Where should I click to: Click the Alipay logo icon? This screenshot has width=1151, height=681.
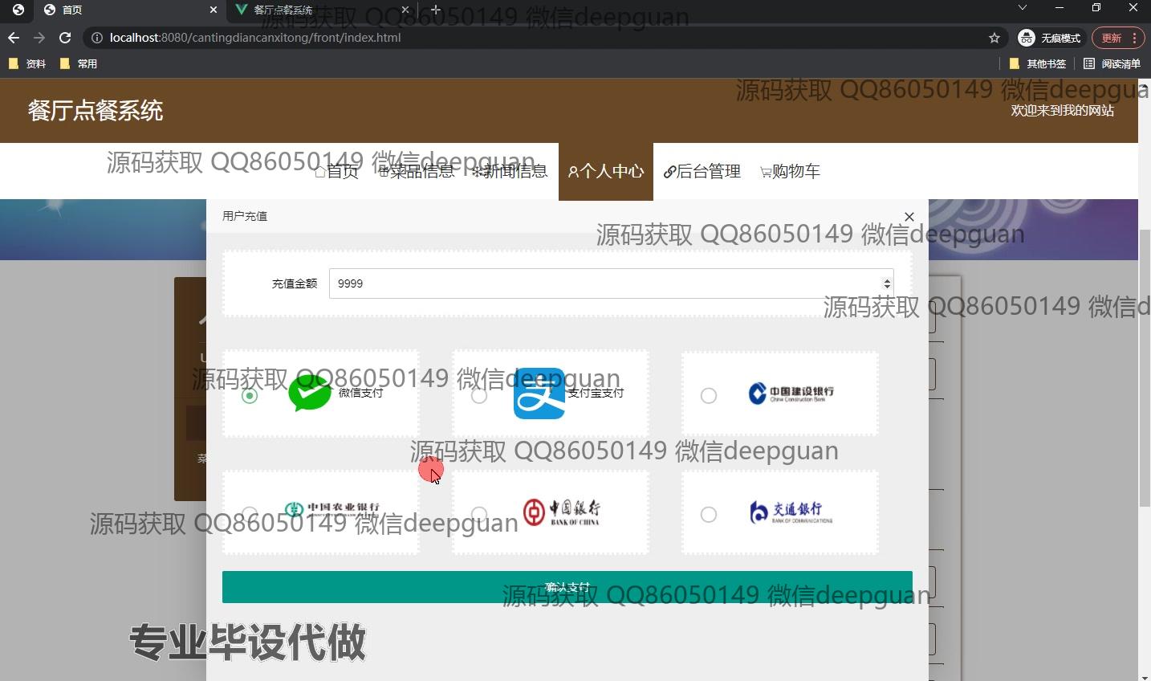point(539,394)
